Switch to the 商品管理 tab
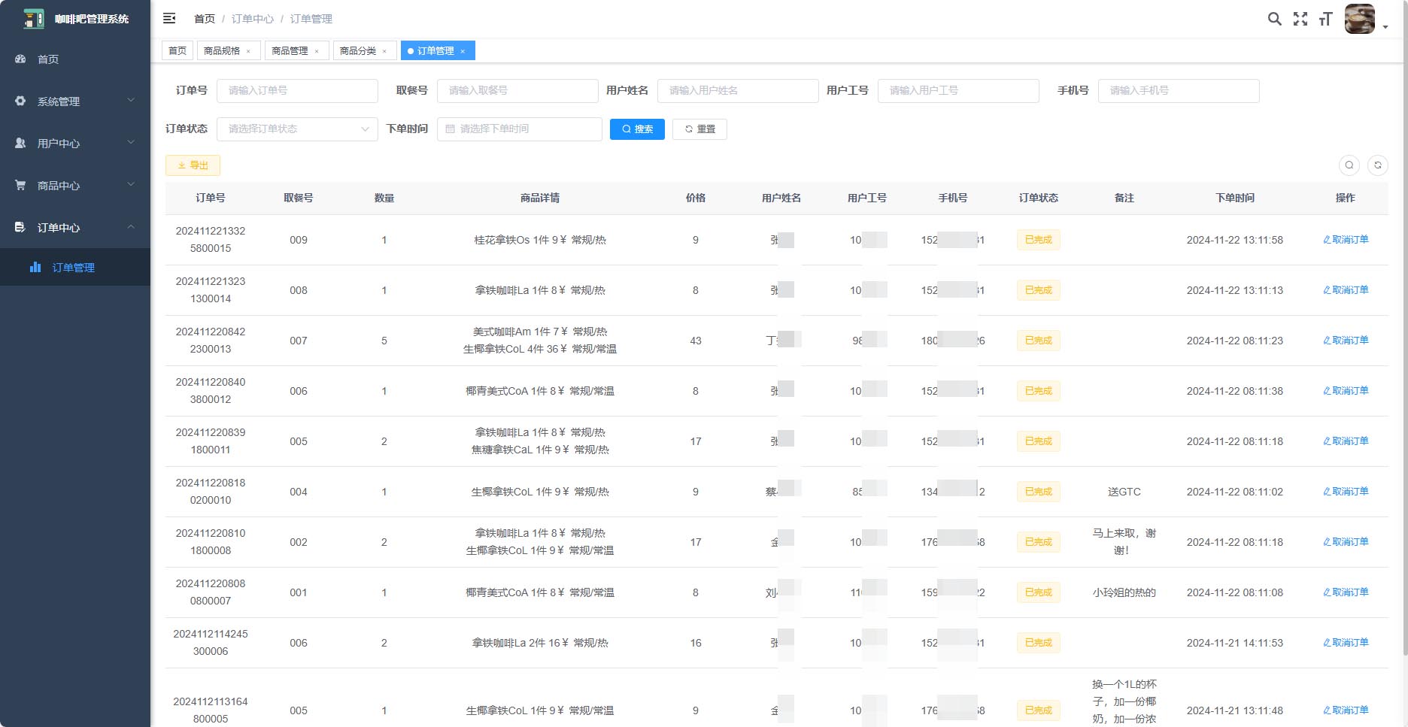Viewport: 1408px width, 727px height. click(290, 50)
